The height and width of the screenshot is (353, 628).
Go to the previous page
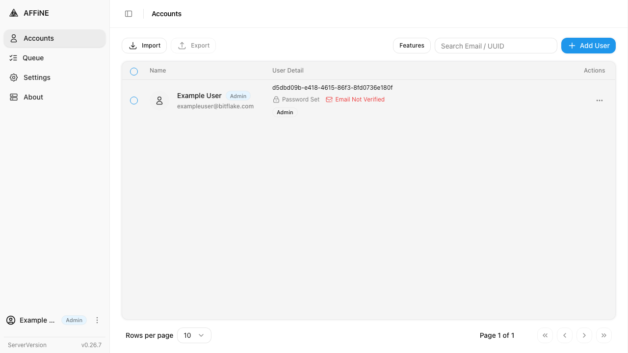point(565,335)
